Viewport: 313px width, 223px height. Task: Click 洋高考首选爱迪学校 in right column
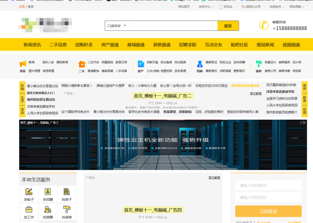point(280,92)
